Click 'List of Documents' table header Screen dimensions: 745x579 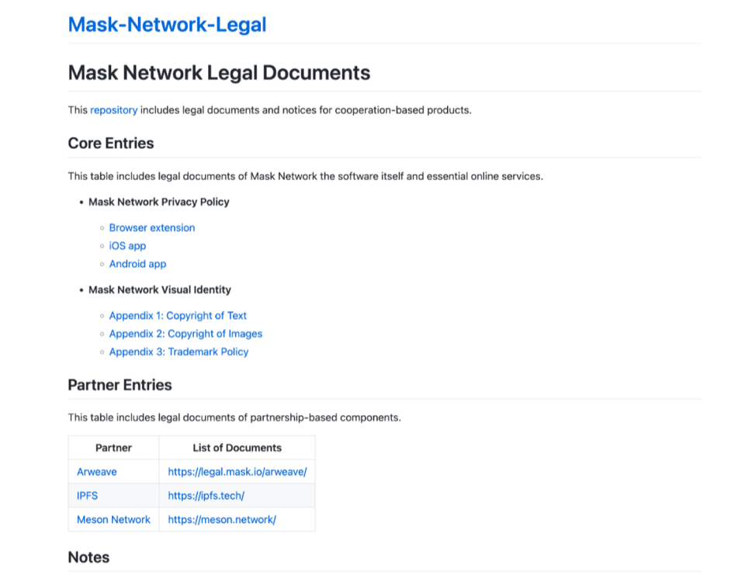click(x=237, y=448)
